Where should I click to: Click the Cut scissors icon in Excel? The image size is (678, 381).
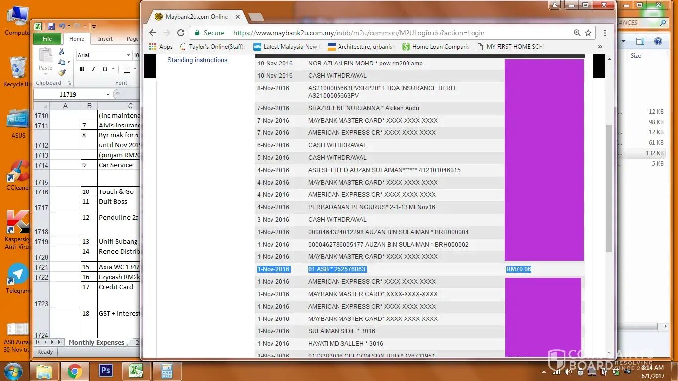[x=62, y=51]
